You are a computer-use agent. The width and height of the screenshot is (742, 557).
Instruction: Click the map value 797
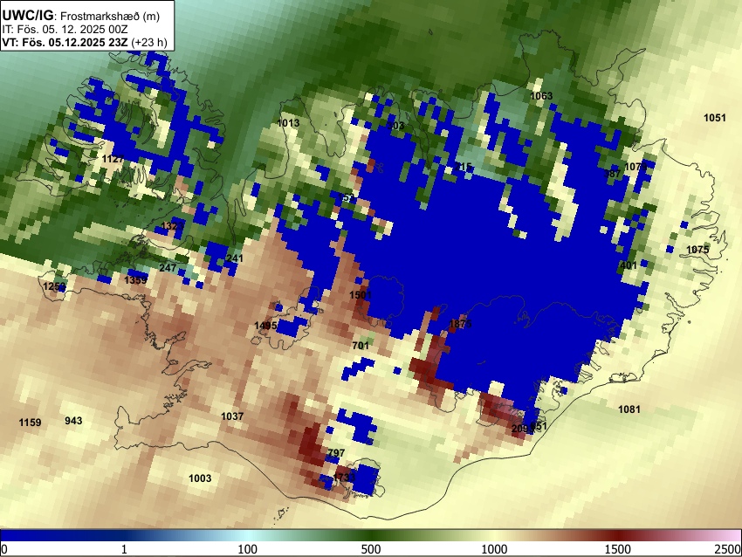click(x=336, y=453)
